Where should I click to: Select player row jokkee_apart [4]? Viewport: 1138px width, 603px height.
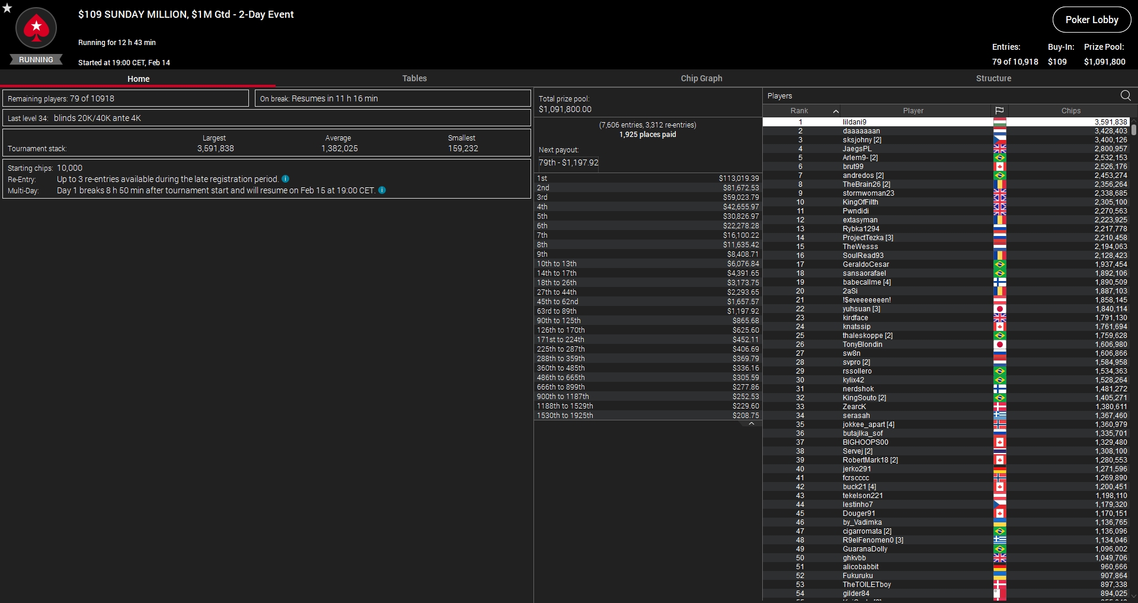pos(946,425)
